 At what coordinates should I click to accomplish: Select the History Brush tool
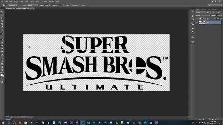[x=2, y=39]
